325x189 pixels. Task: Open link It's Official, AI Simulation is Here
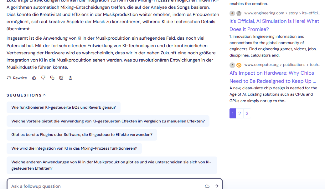[x=274, y=25]
